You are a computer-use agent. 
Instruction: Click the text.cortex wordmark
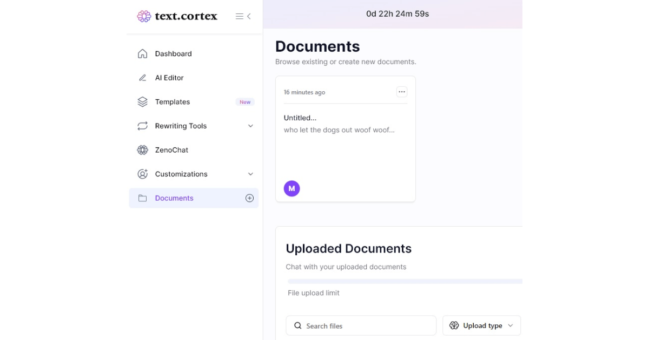(186, 16)
